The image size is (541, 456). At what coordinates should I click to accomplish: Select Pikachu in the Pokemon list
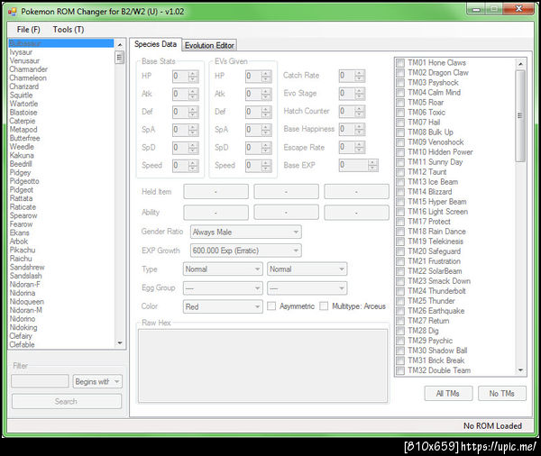[60, 250]
